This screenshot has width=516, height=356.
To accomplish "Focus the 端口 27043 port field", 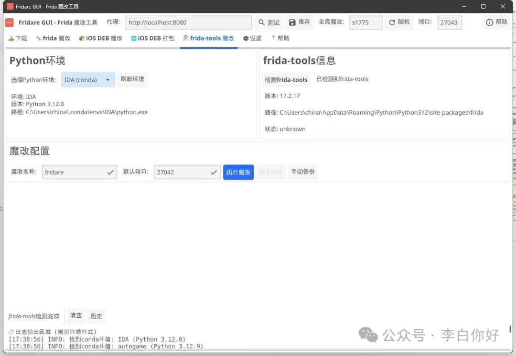I will 450,22.
